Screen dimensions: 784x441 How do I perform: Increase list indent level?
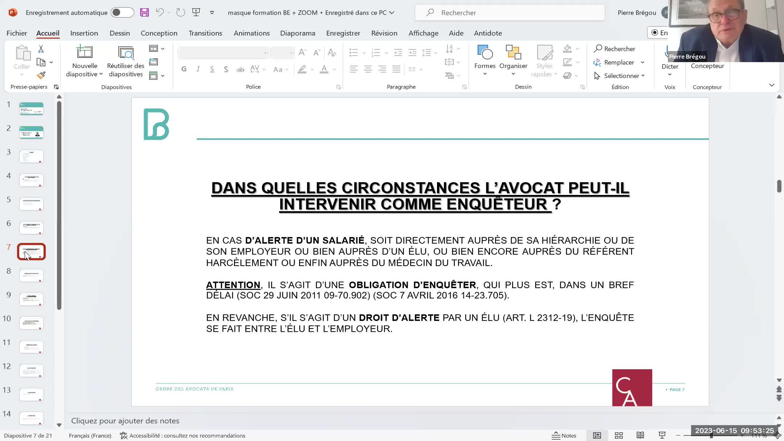click(x=412, y=53)
